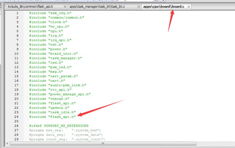The width and height of the screenshot is (235, 148).
Task: Click the include "uart.h" line
Action: (x=47, y=81)
